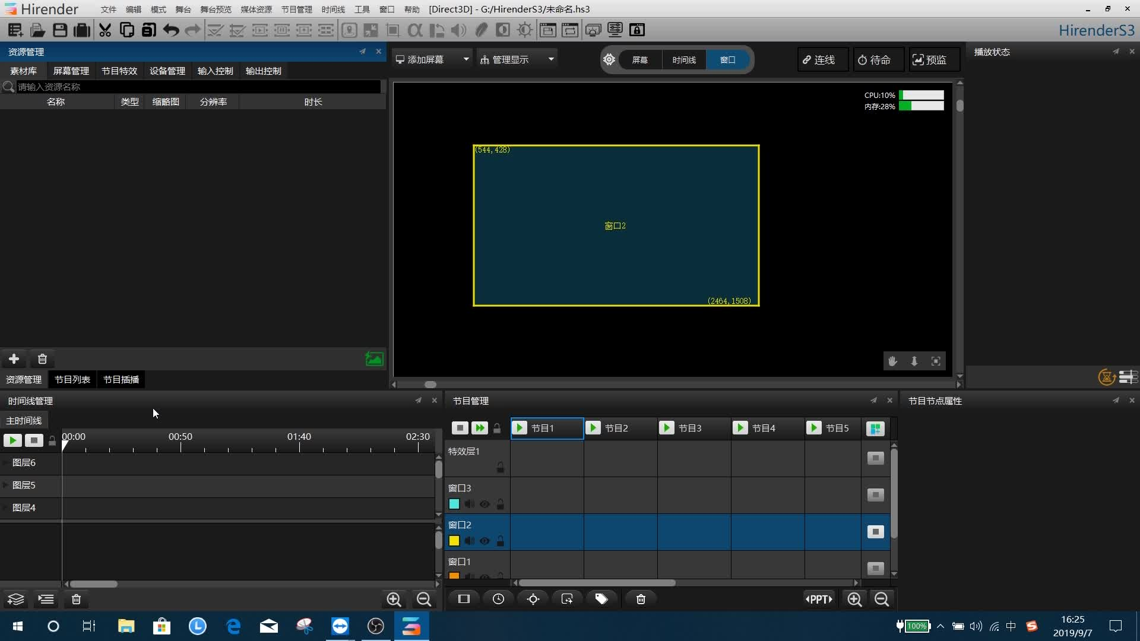Screen dimensions: 1140x641
Task: Expand the 图层5 timeline layer
Action: (5, 485)
